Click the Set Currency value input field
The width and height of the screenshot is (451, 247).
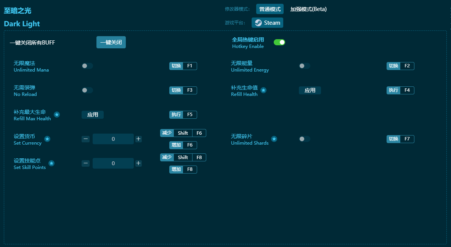click(113, 139)
